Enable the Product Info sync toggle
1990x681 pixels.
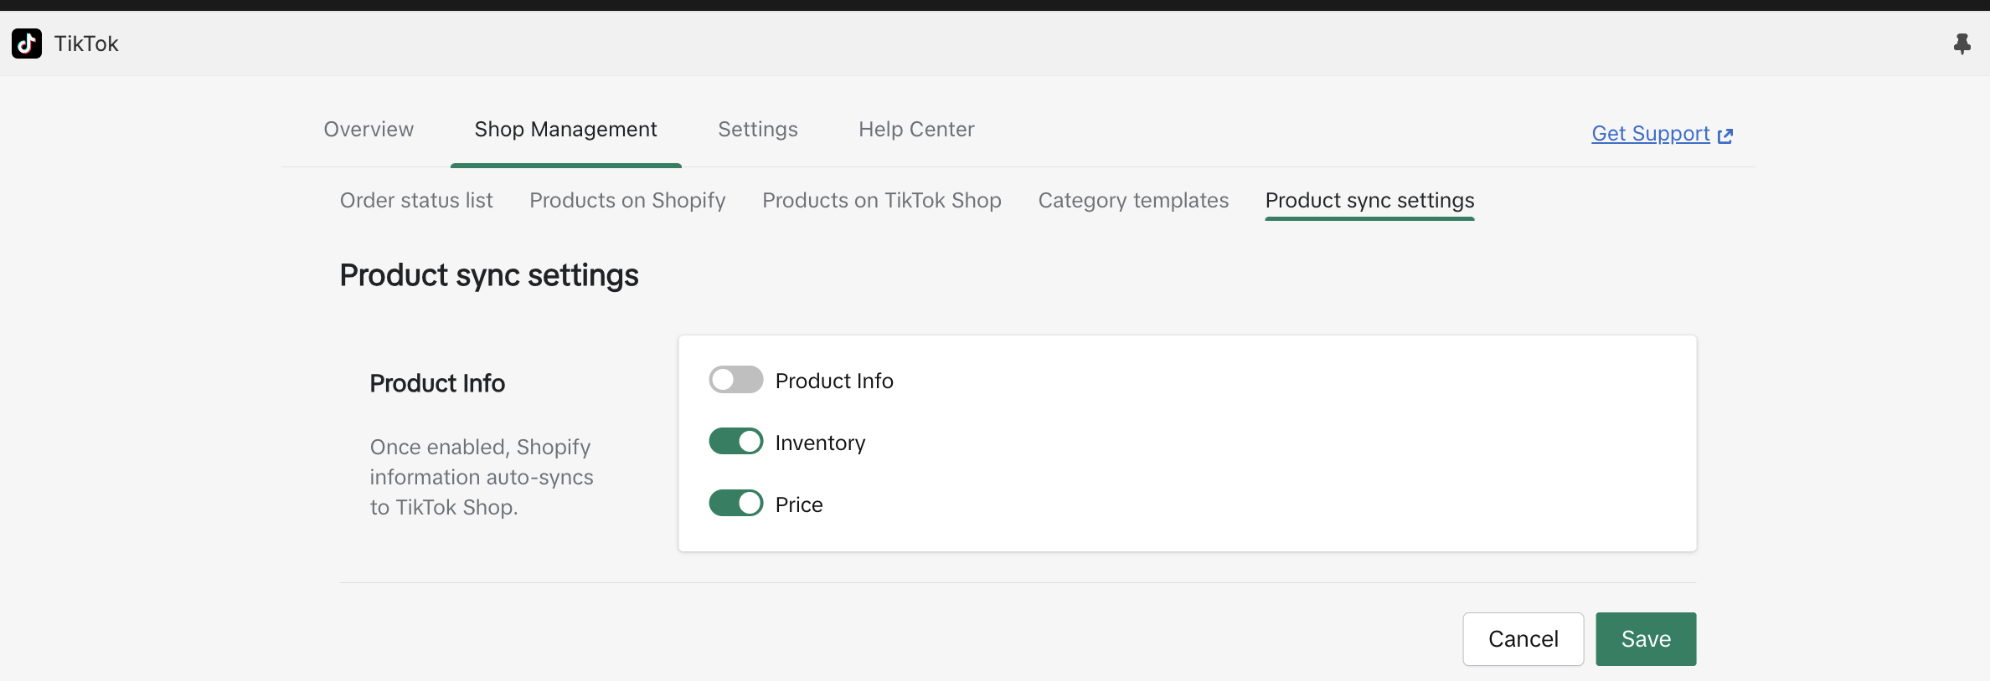click(735, 380)
